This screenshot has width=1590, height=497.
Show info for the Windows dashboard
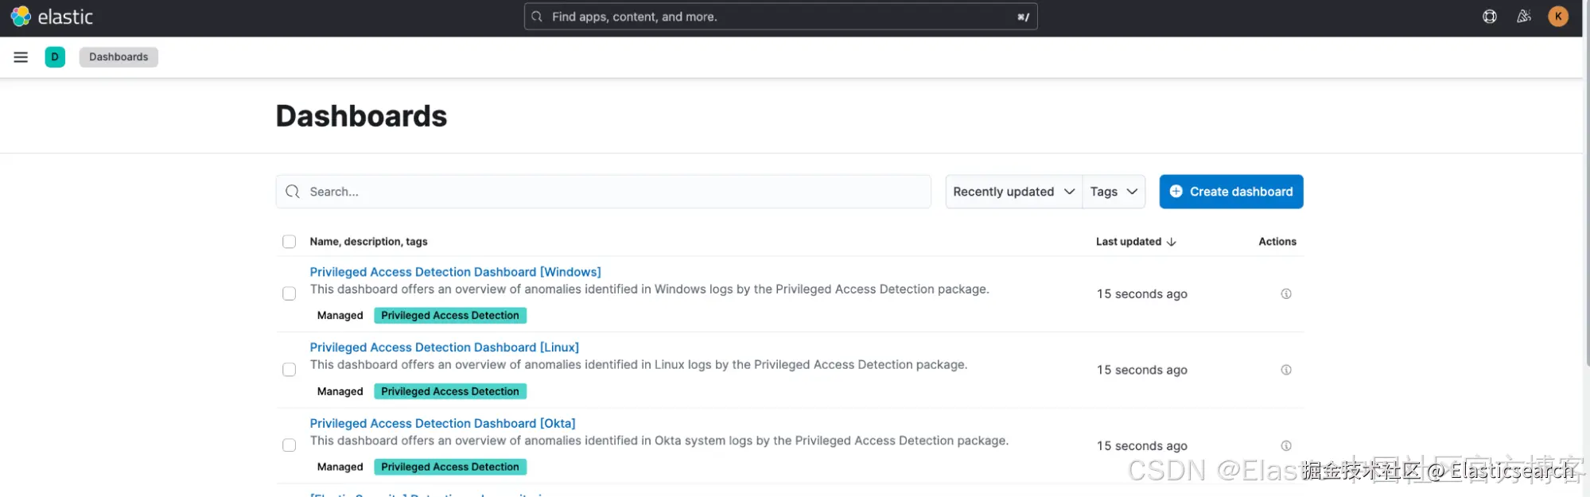(x=1286, y=294)
